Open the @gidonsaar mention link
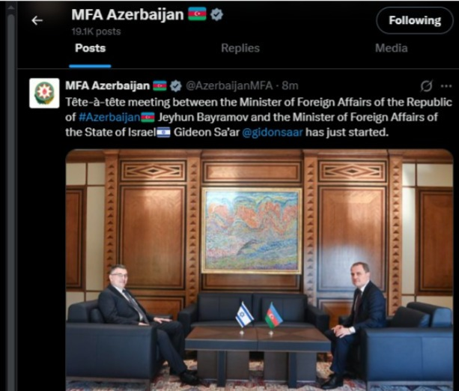This screenshot has width=459, height=391. 273,133
